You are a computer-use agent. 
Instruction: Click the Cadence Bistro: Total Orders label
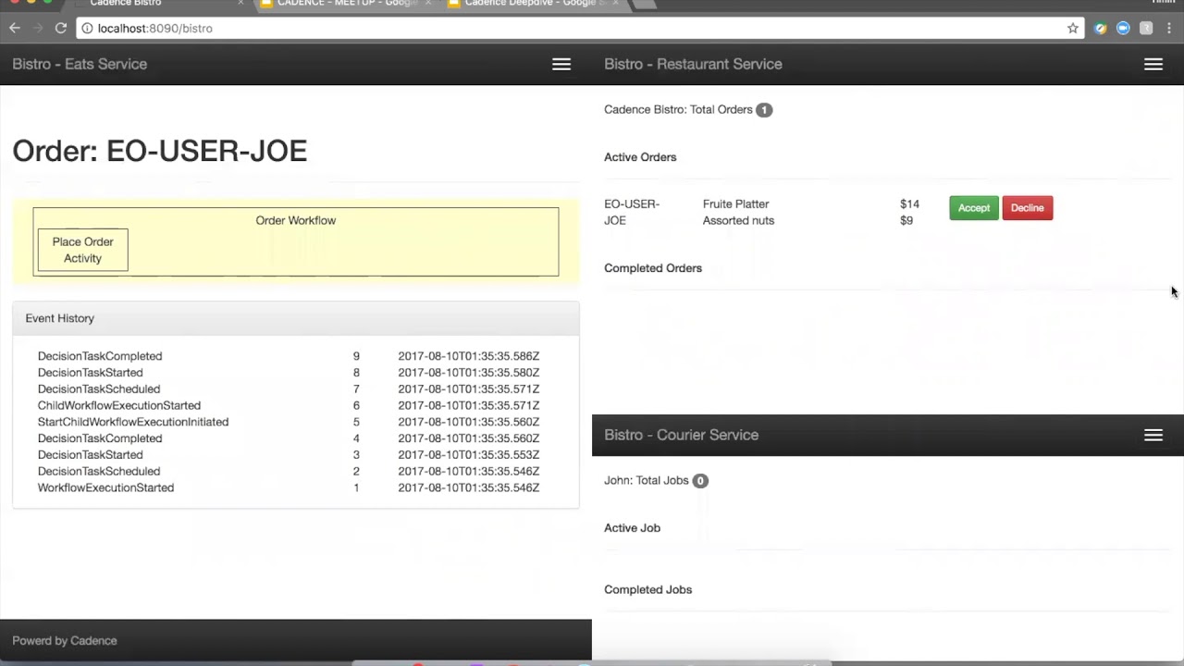click(678, 109)
